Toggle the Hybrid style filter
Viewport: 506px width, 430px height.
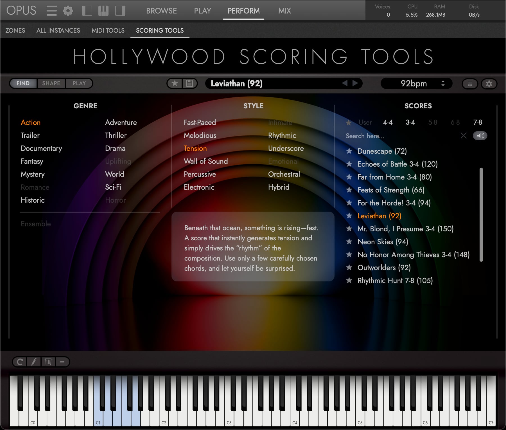pos(279,187)
